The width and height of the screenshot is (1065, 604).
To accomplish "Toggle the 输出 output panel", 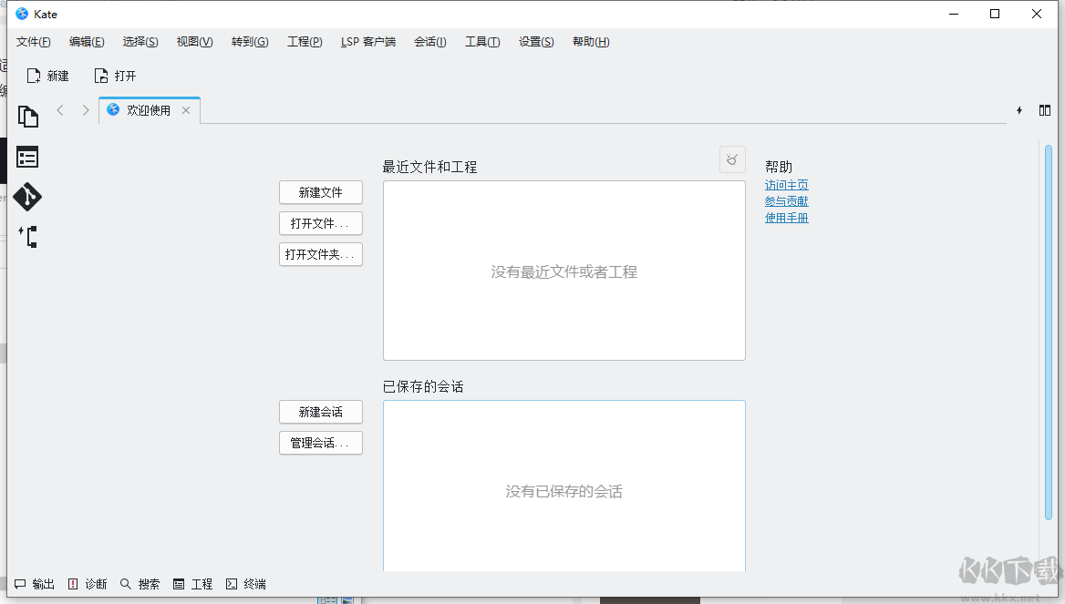I will (35, 584).
